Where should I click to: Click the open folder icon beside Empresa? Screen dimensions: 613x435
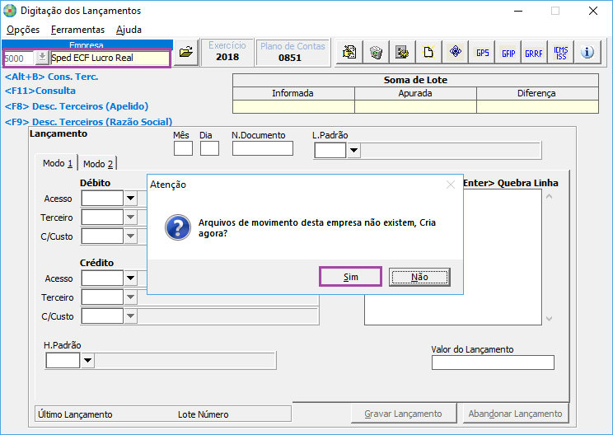(186, 52)
